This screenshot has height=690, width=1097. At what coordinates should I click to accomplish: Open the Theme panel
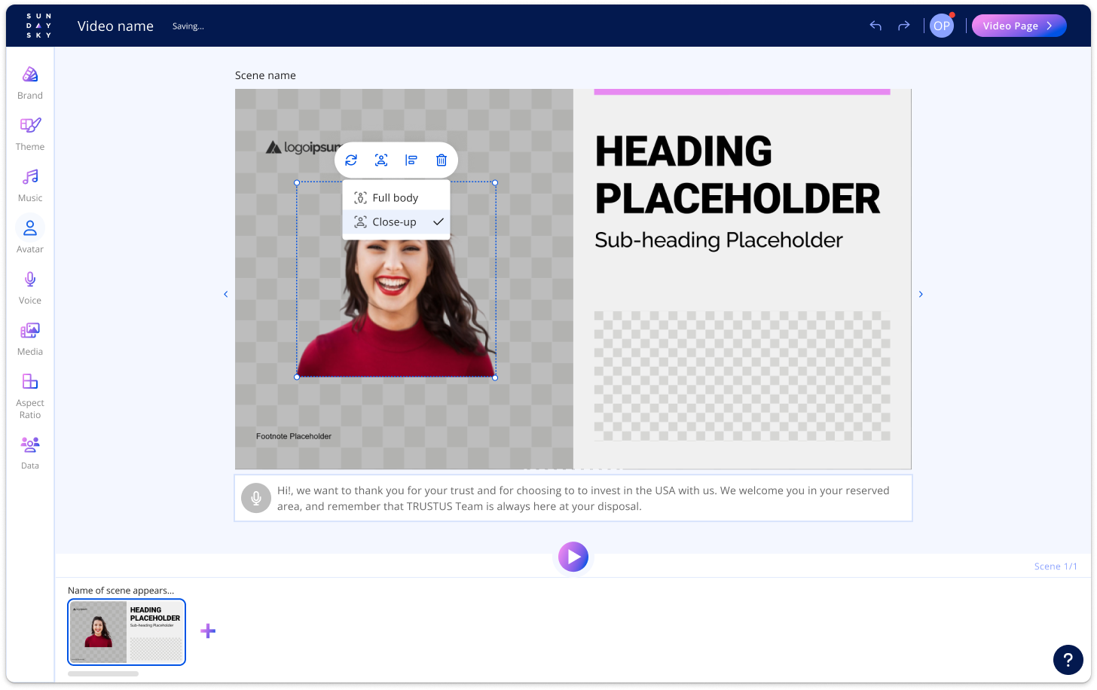[x=30, y=134]
